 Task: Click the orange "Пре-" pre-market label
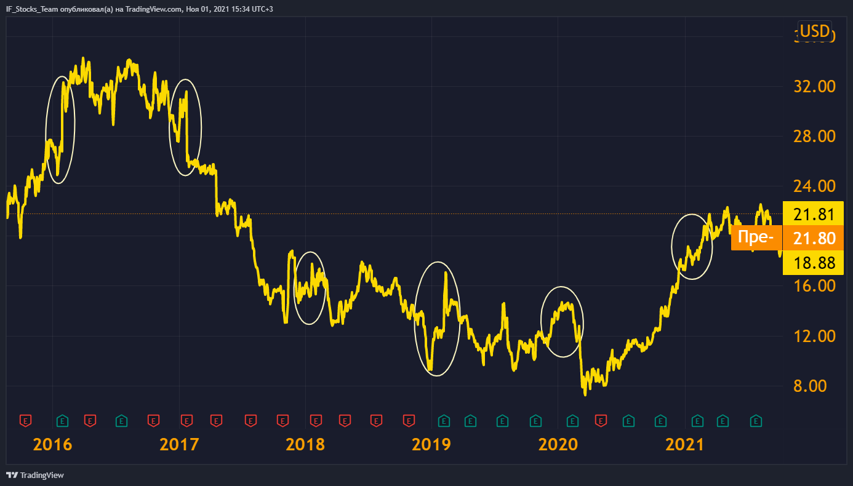click(756, 238)
